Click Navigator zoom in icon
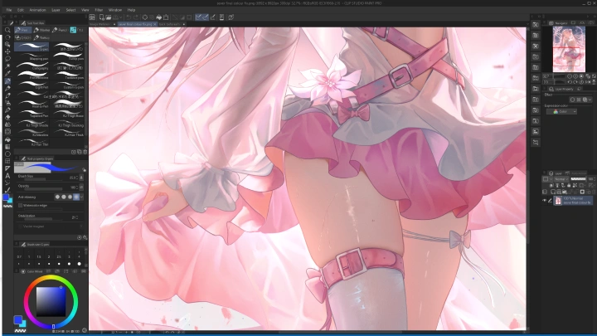The height and width of the screenshot is (336, 597). tap(575, 76)
